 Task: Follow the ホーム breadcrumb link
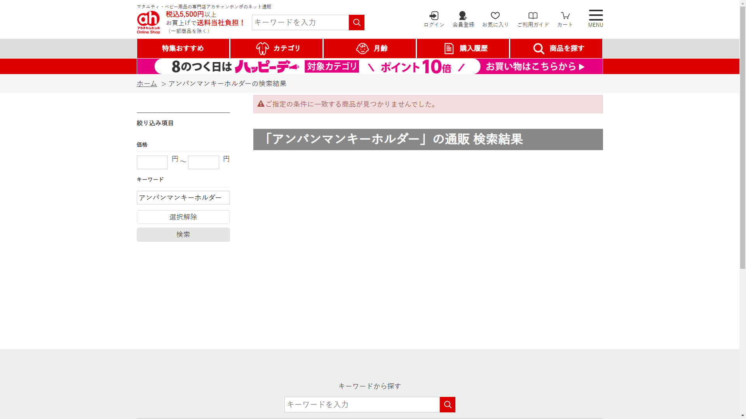click(146, 83)
